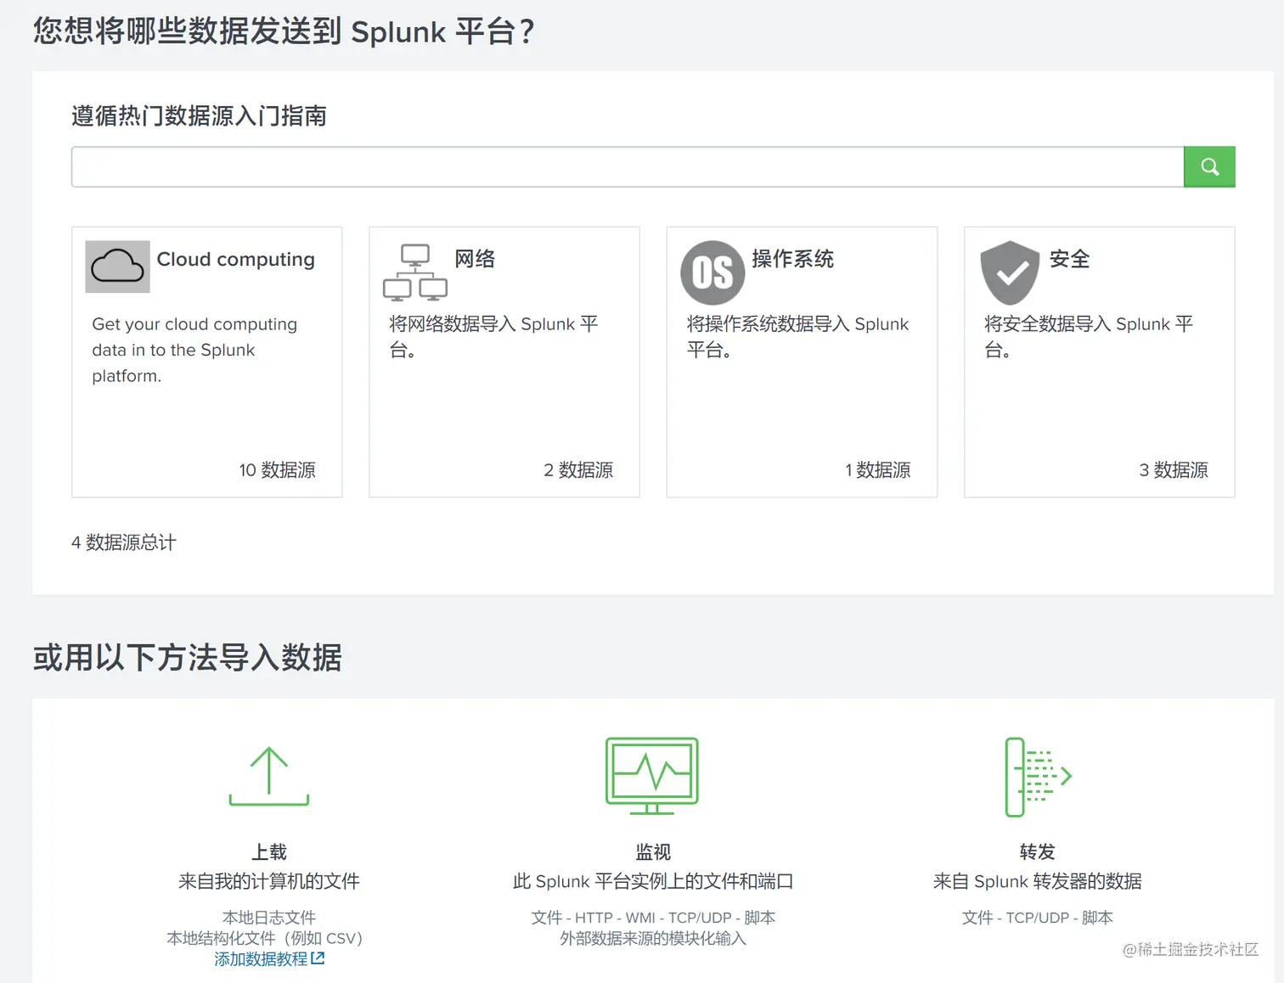This screenshot has width=1284, height=983.
Task: Select the 监视 option label
Action: click(x=653, y=851)
